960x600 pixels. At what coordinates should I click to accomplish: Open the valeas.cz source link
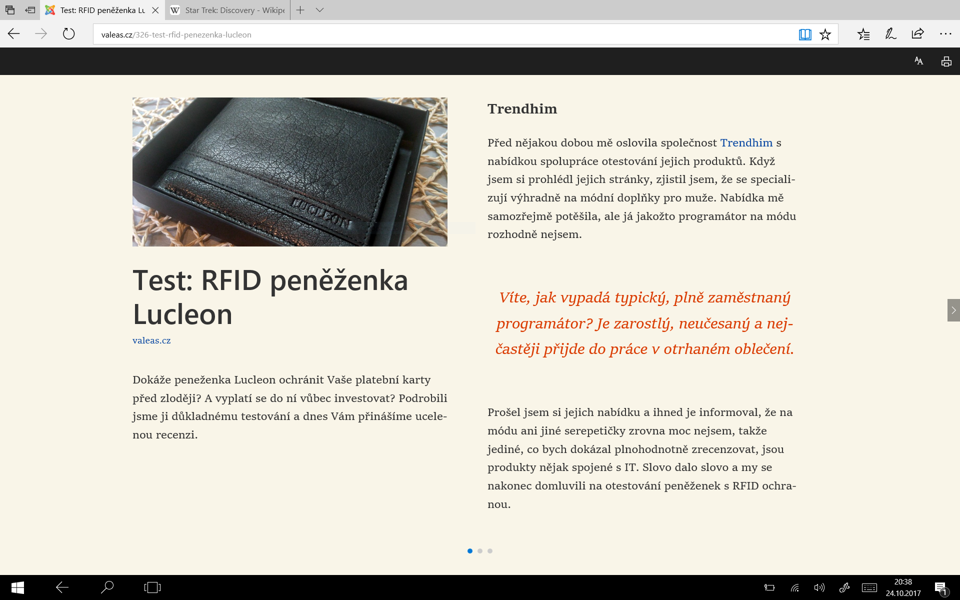[x=151, y=340]
